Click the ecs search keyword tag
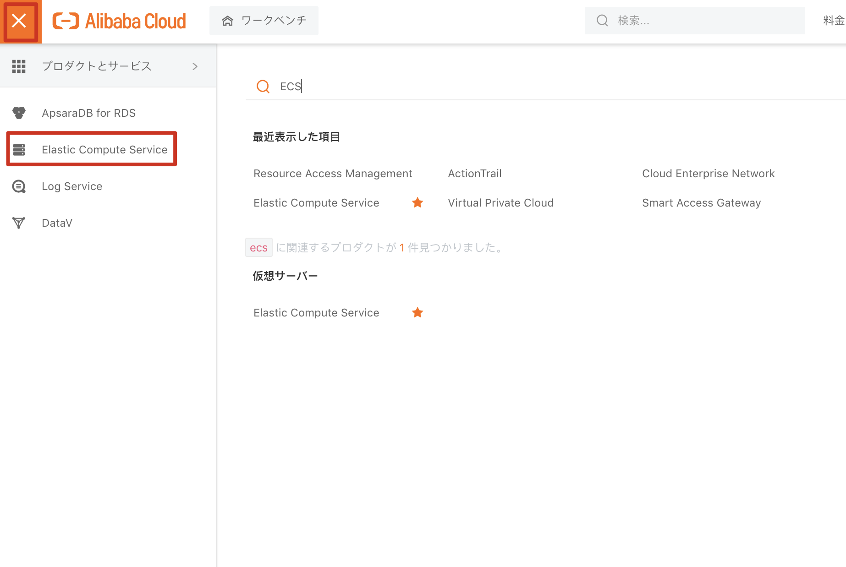Image resolution: width=846 pixels, height=567 pixels. pos(259,247)
